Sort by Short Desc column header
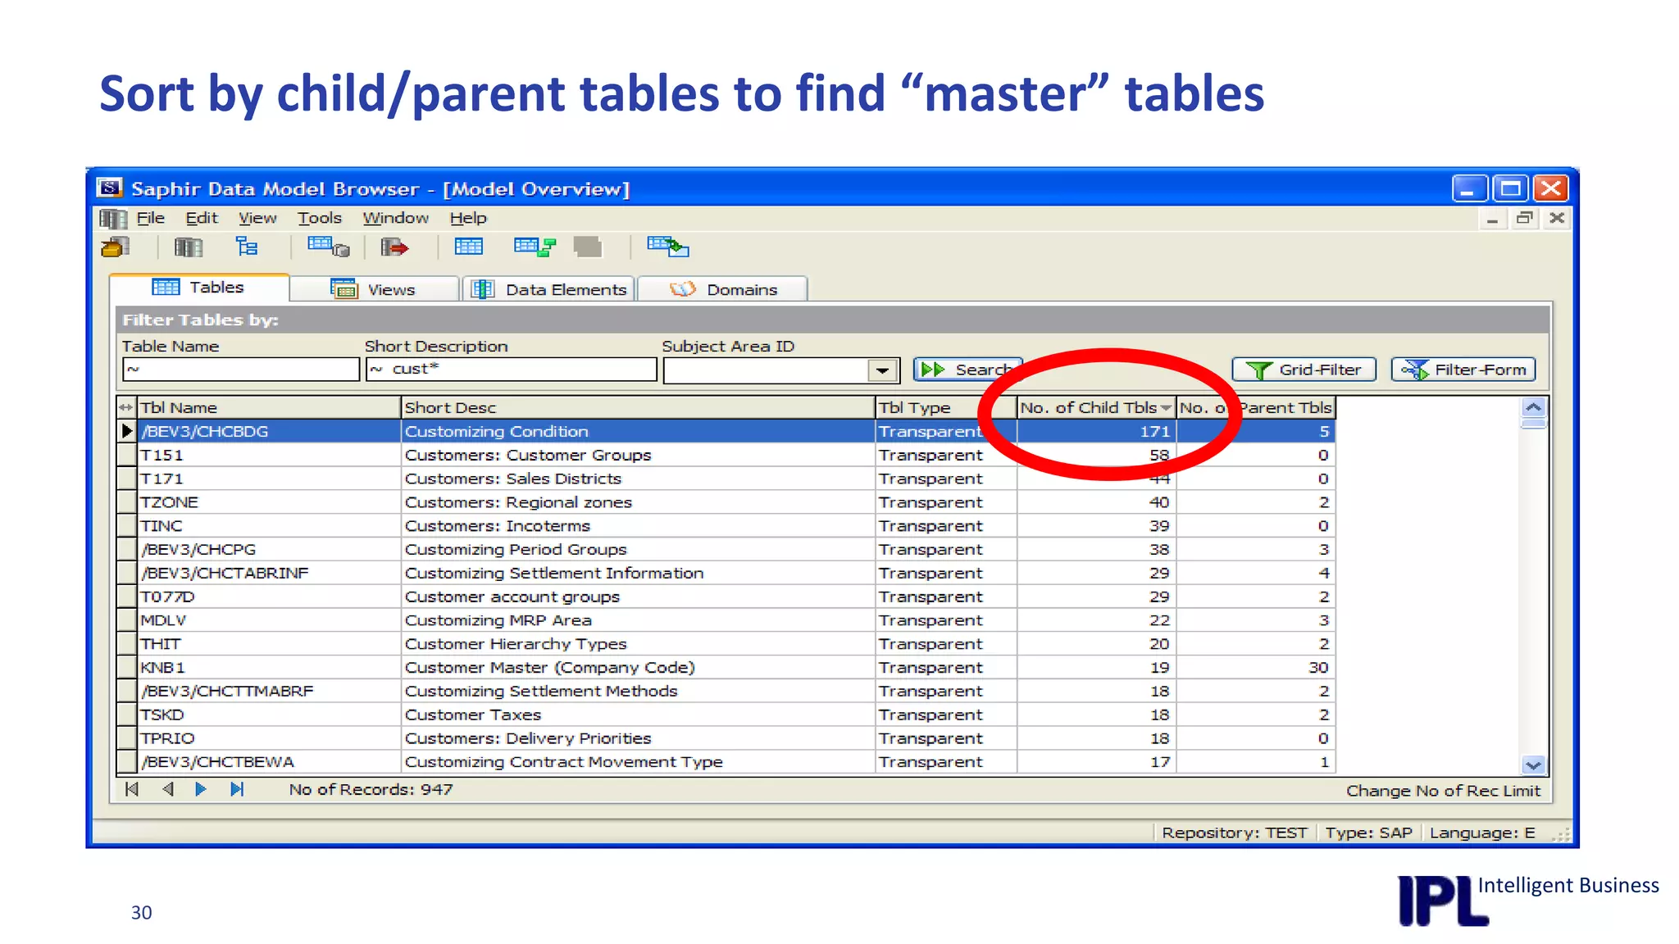The image size is (1679, 944). (639, 407)
